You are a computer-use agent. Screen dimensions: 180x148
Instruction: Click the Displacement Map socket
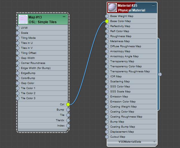pyautogui.click(x=107, y=132)
